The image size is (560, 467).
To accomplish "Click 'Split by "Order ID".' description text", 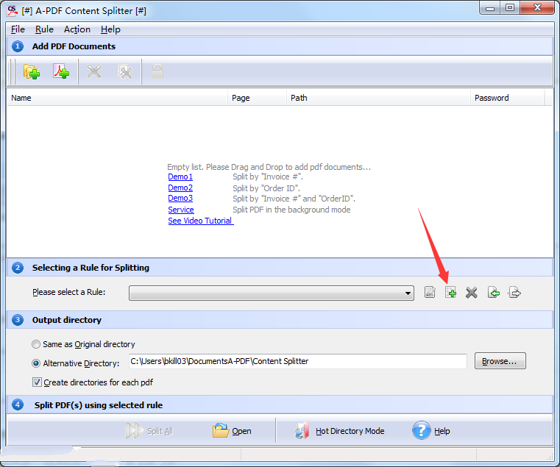I will (x=266, y=188).
